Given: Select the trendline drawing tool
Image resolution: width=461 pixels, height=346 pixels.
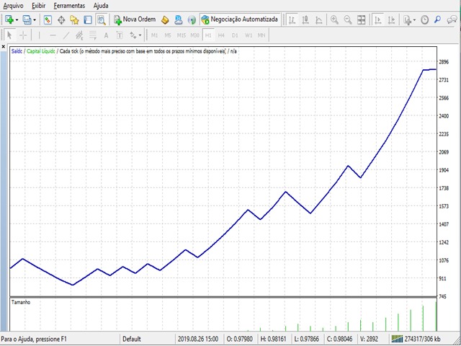Looking at the screenshot, I should [x=66, y=35].
